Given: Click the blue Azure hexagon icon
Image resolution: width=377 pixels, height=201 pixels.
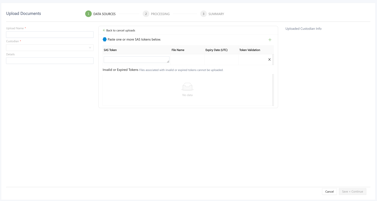Looking at the screenshot, I should (x=105, y=40).
